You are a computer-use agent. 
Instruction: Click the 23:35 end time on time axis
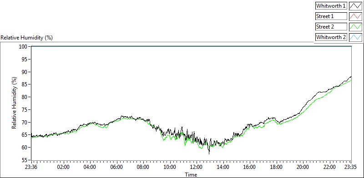(351, 167)
